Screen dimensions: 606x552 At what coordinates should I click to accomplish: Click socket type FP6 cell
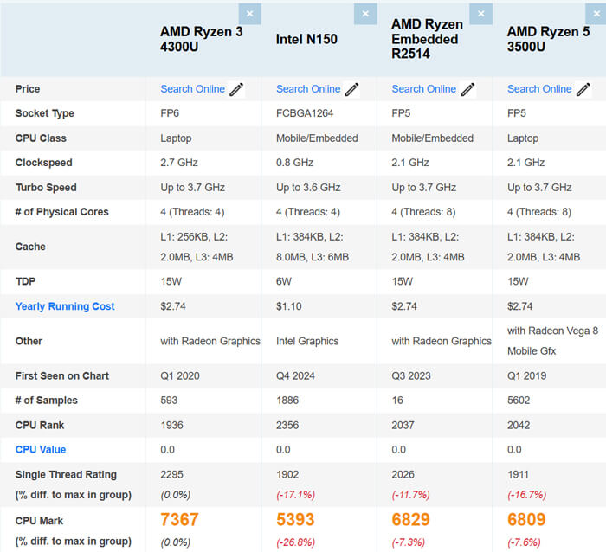[x=170, y=113]
